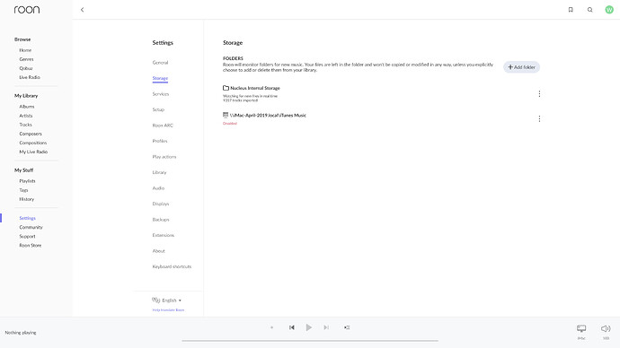Viewport: 620px width, 348px height.
Task: Open Keyboard shortcuts settings tab
Action: pyautogui.click(x=172, y=266)
